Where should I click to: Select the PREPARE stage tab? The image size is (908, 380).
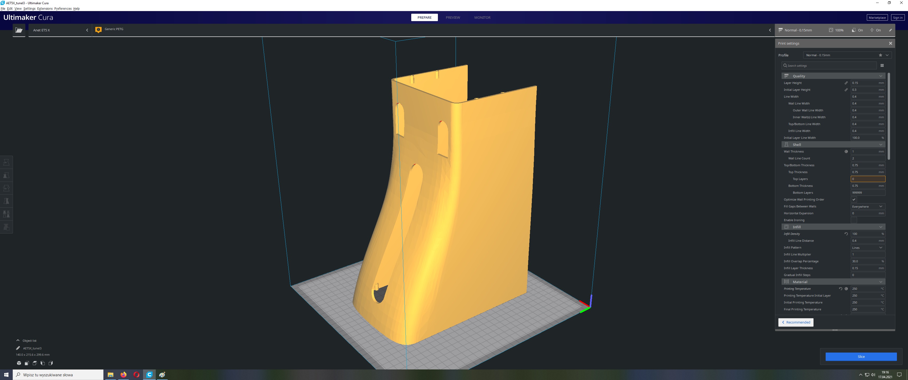[x=424, y=17]
